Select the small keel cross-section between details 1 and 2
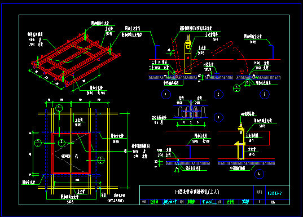Screen dimensions: 303x217 [191, 112]
